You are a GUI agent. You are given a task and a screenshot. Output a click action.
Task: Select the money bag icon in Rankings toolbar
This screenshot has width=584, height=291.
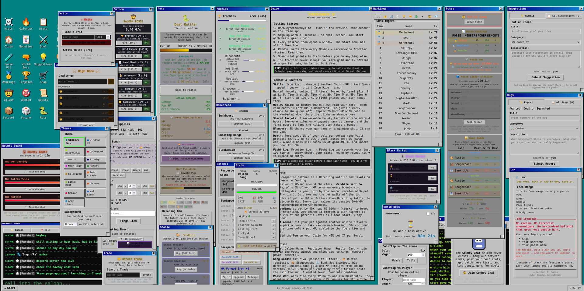coord(385,16)
